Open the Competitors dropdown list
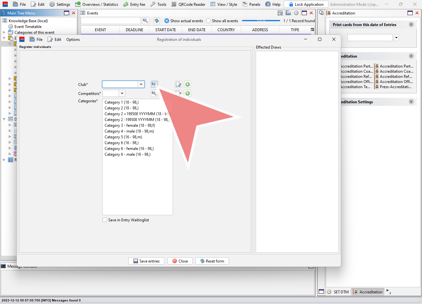The width and height of the screenshot is (422, 304). point(122,93)
